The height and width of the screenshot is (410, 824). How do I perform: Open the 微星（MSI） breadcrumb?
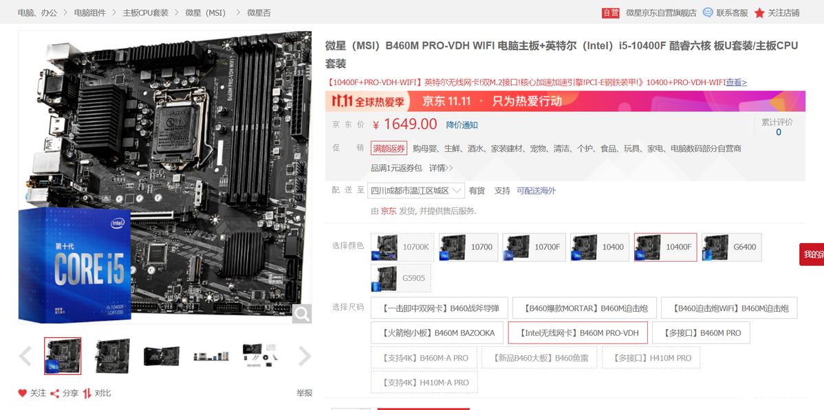click(x=207, y=12)
